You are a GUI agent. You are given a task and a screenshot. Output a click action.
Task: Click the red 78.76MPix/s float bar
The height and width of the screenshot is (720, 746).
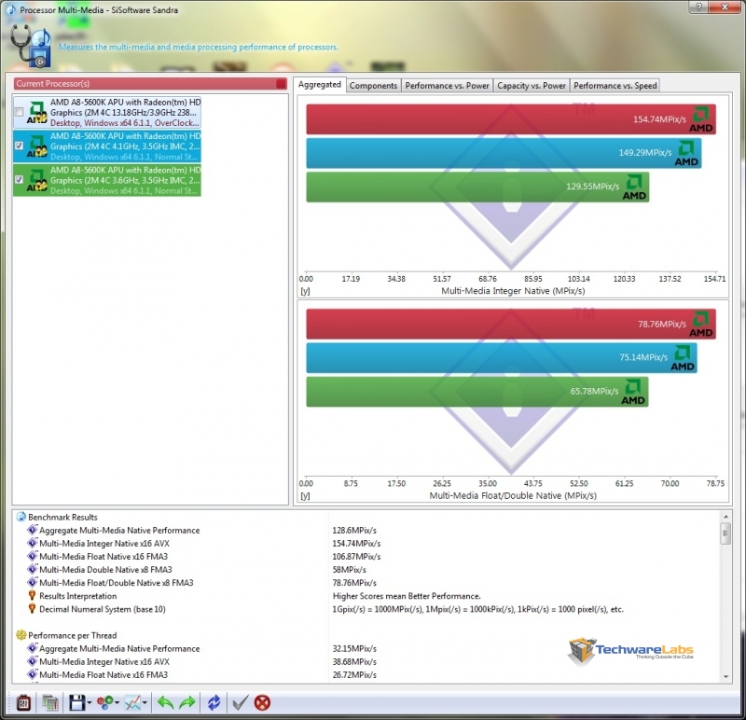tap(511, 324)
